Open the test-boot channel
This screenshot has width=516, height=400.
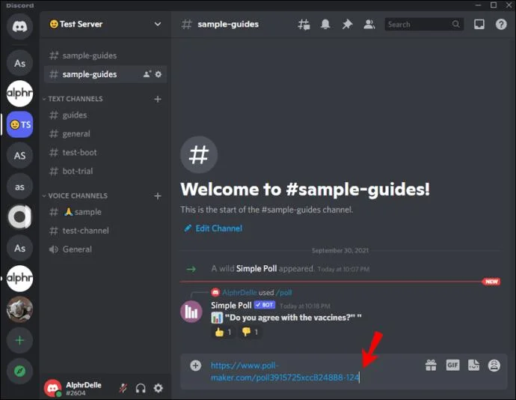105,152
